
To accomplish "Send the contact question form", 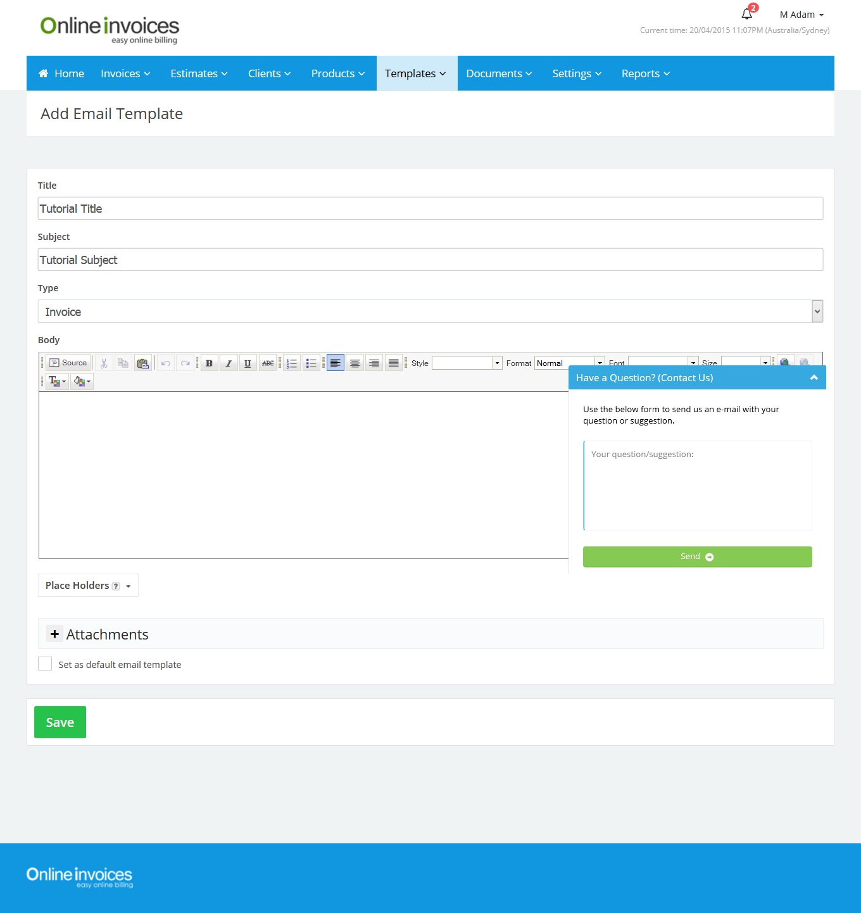I will [697, 557].
